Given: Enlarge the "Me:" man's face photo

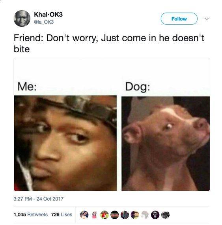Looking at the screenshot, I should (65, 143).
